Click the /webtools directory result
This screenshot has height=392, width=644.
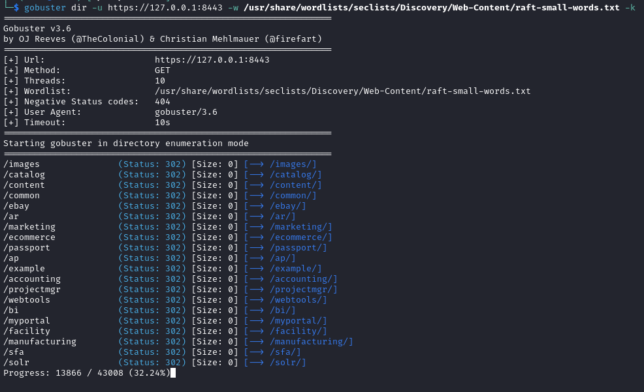[27, 300]
